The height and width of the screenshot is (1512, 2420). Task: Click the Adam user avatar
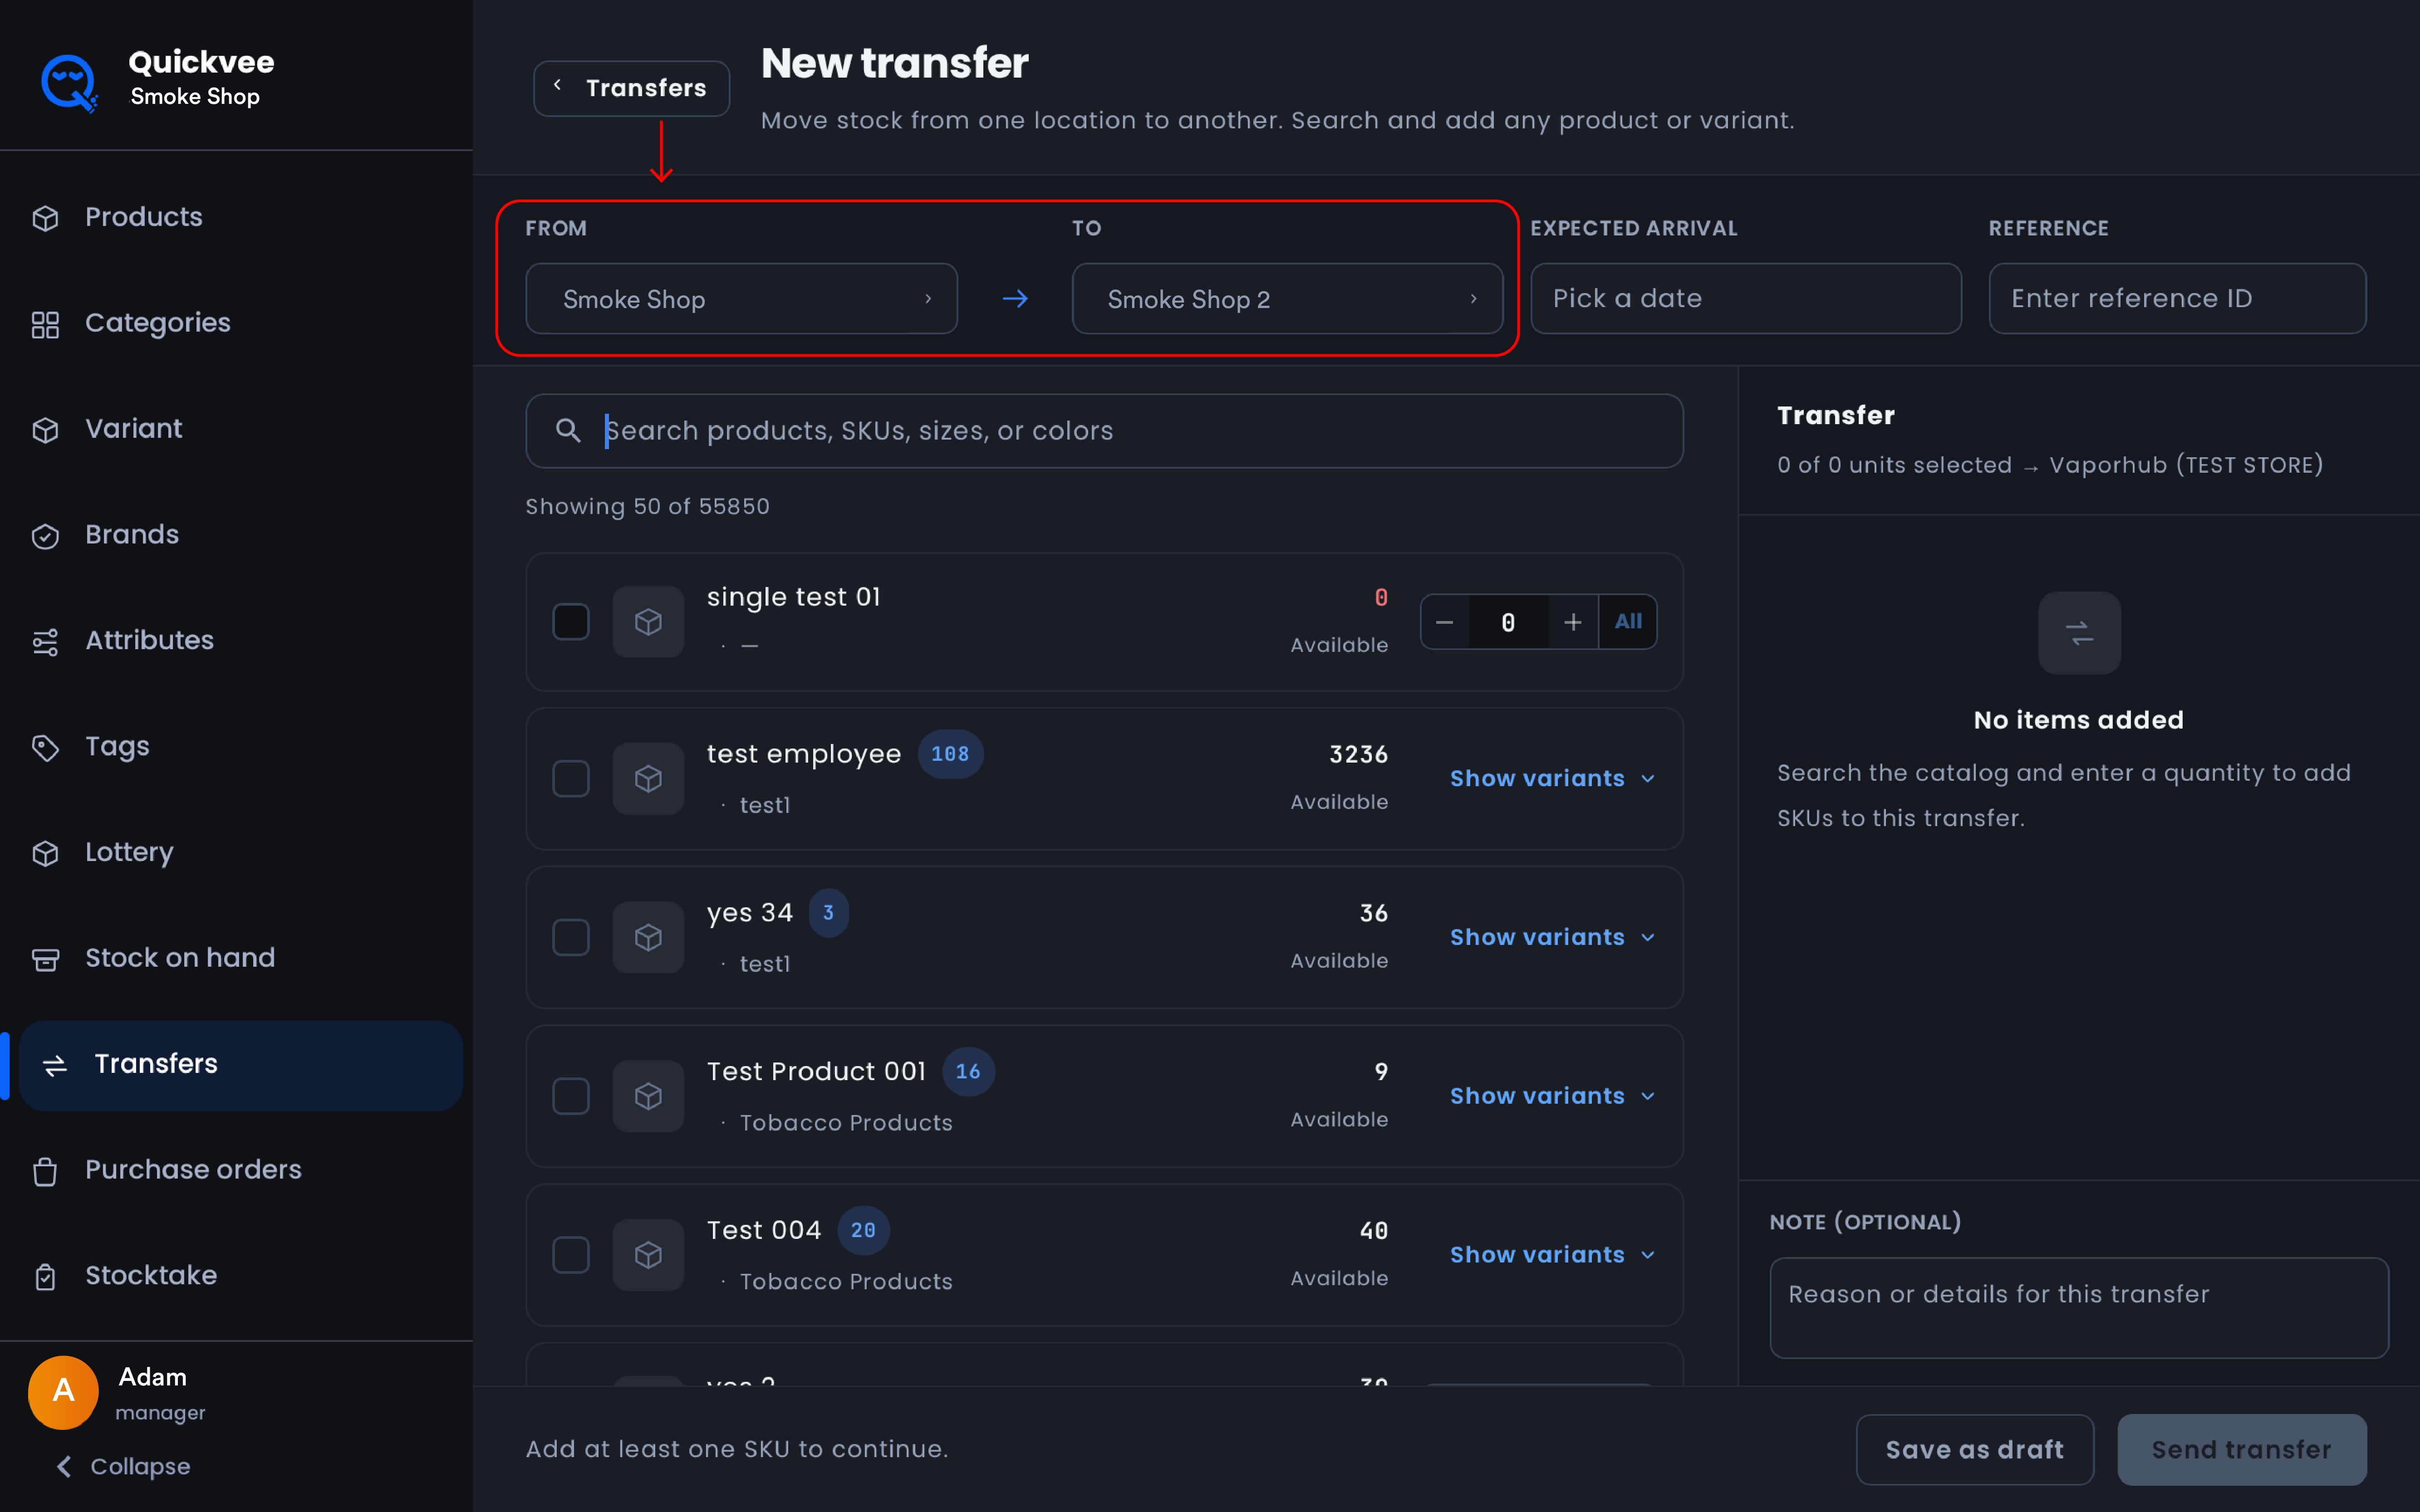(63, 1391)
